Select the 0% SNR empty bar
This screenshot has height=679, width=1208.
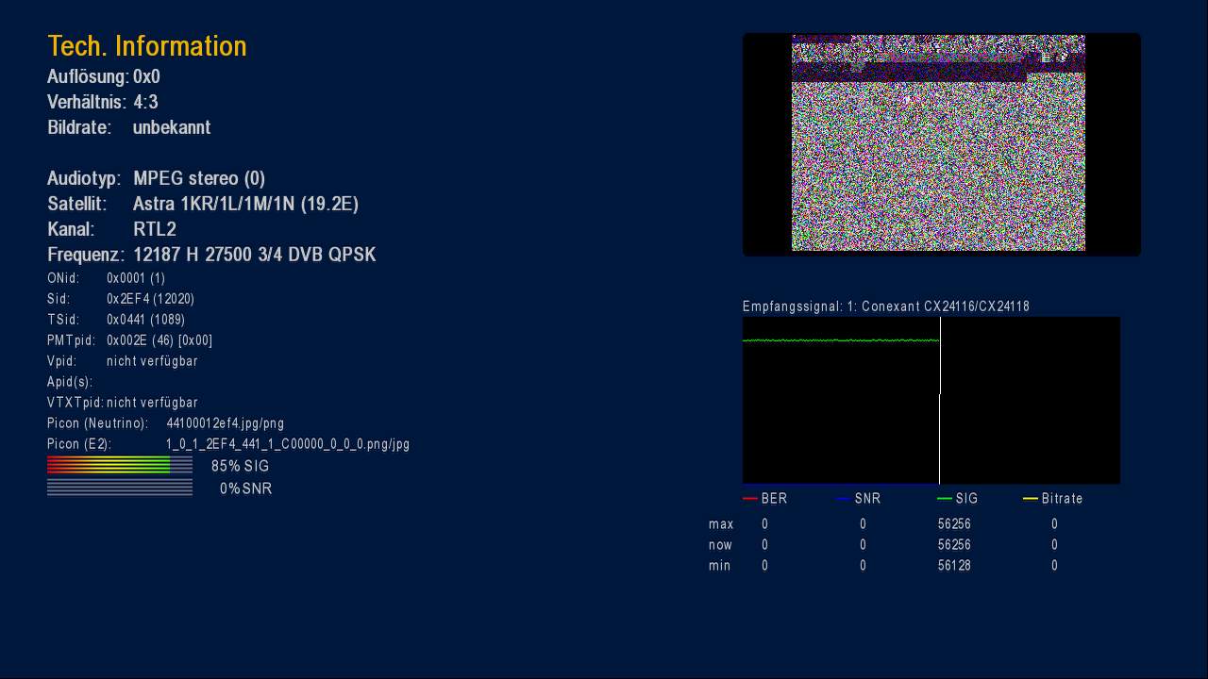(x=119, y=488)
